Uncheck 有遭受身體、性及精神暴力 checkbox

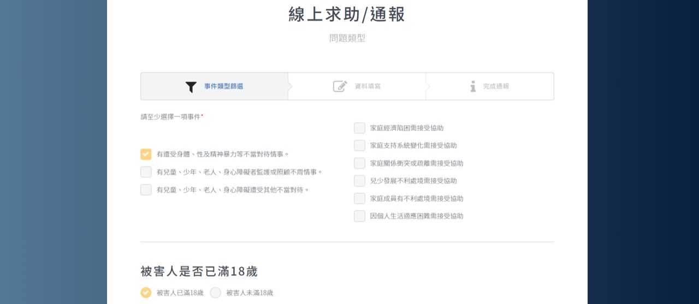pyautogui.click(x=146, y=154)
